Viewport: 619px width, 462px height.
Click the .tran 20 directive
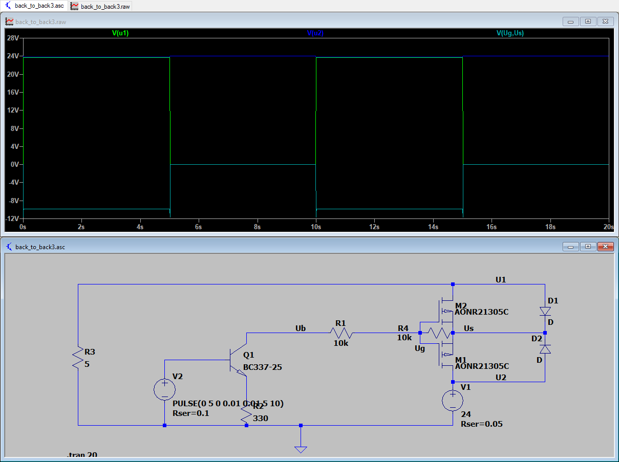[82, 454]
